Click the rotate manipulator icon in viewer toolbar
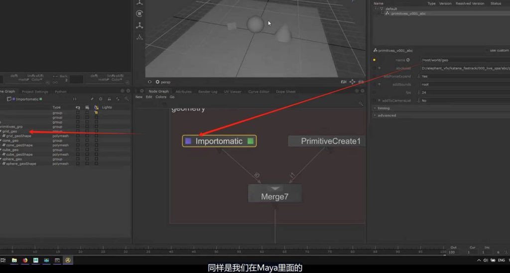The width and height of the screenshot is (510, 273). click(x=139, y=13)
